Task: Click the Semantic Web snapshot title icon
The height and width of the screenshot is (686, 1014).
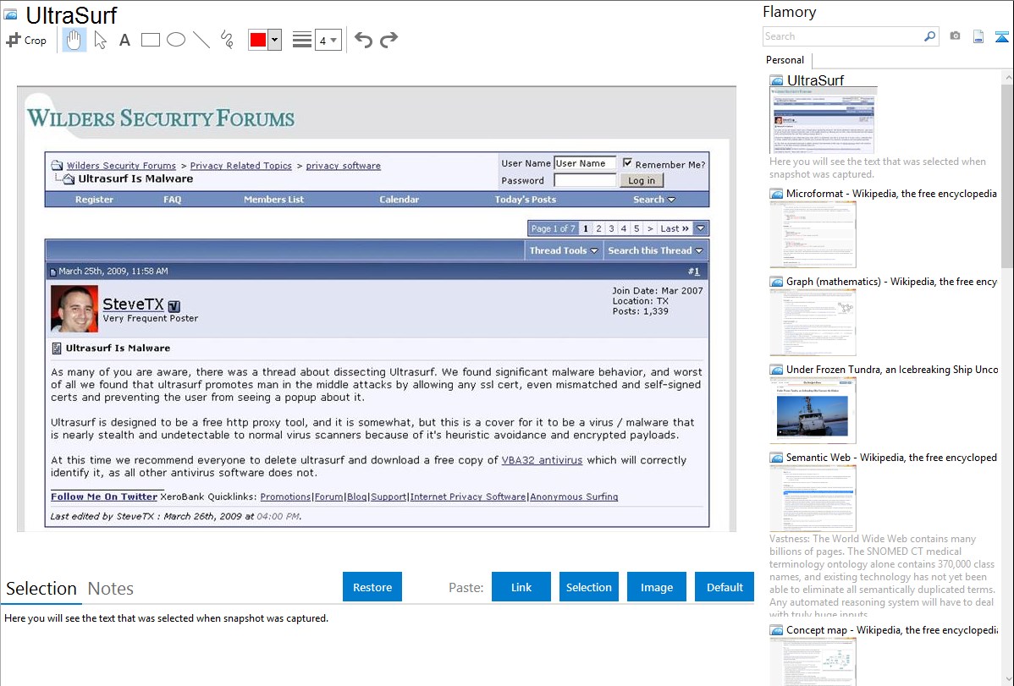Action: (x=776, y=458)
